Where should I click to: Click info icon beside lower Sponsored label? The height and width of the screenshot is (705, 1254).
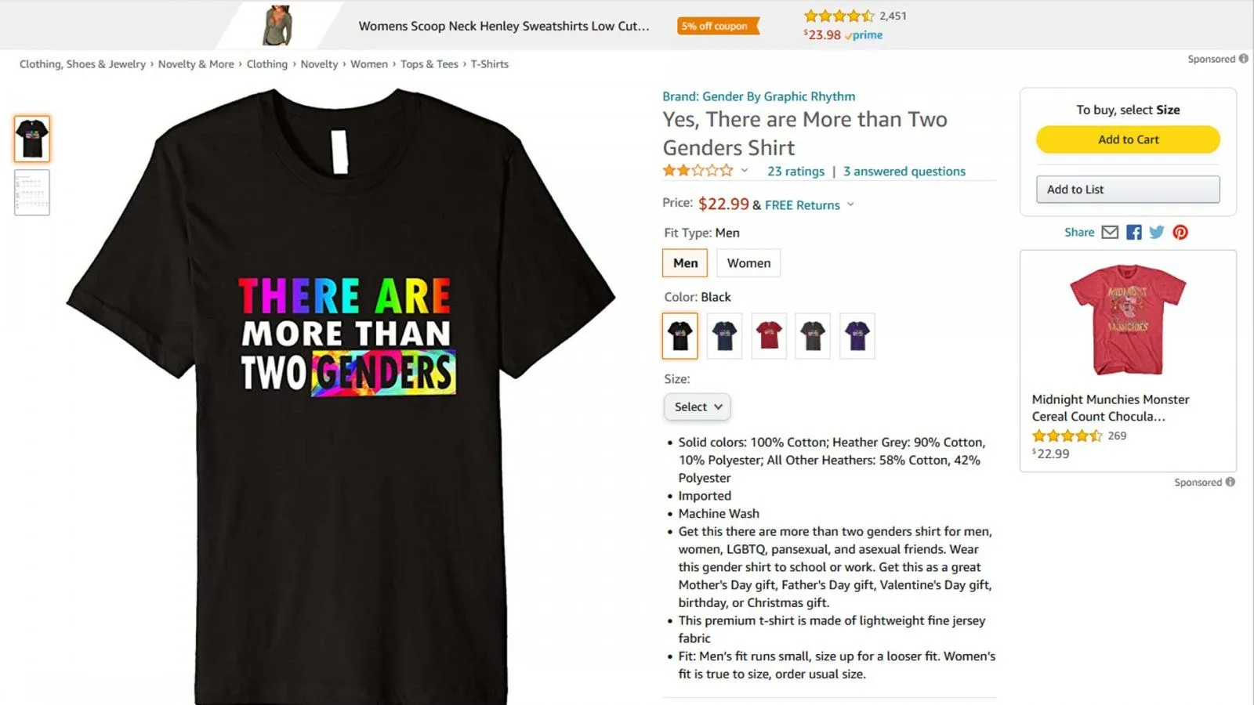click(1230, 482)
